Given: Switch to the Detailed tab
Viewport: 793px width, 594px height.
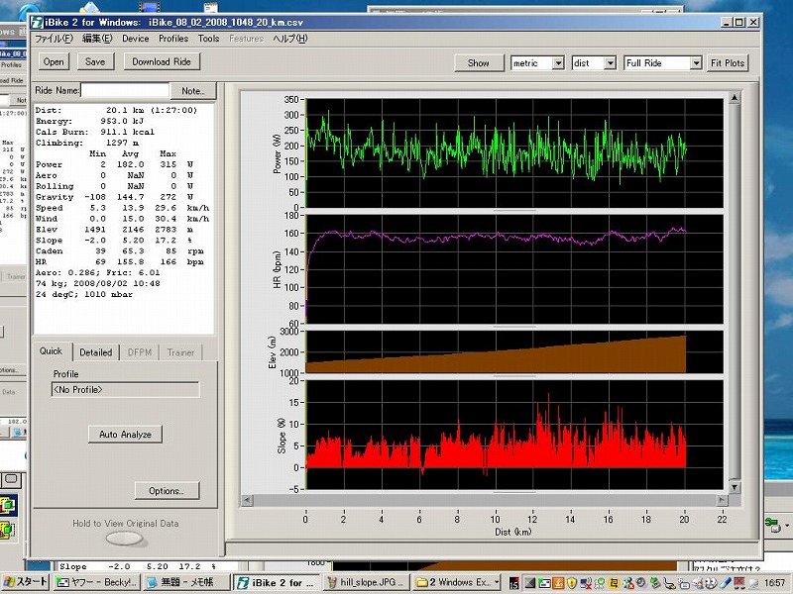Looking at the screenshot, I should (x=95, y=351).
